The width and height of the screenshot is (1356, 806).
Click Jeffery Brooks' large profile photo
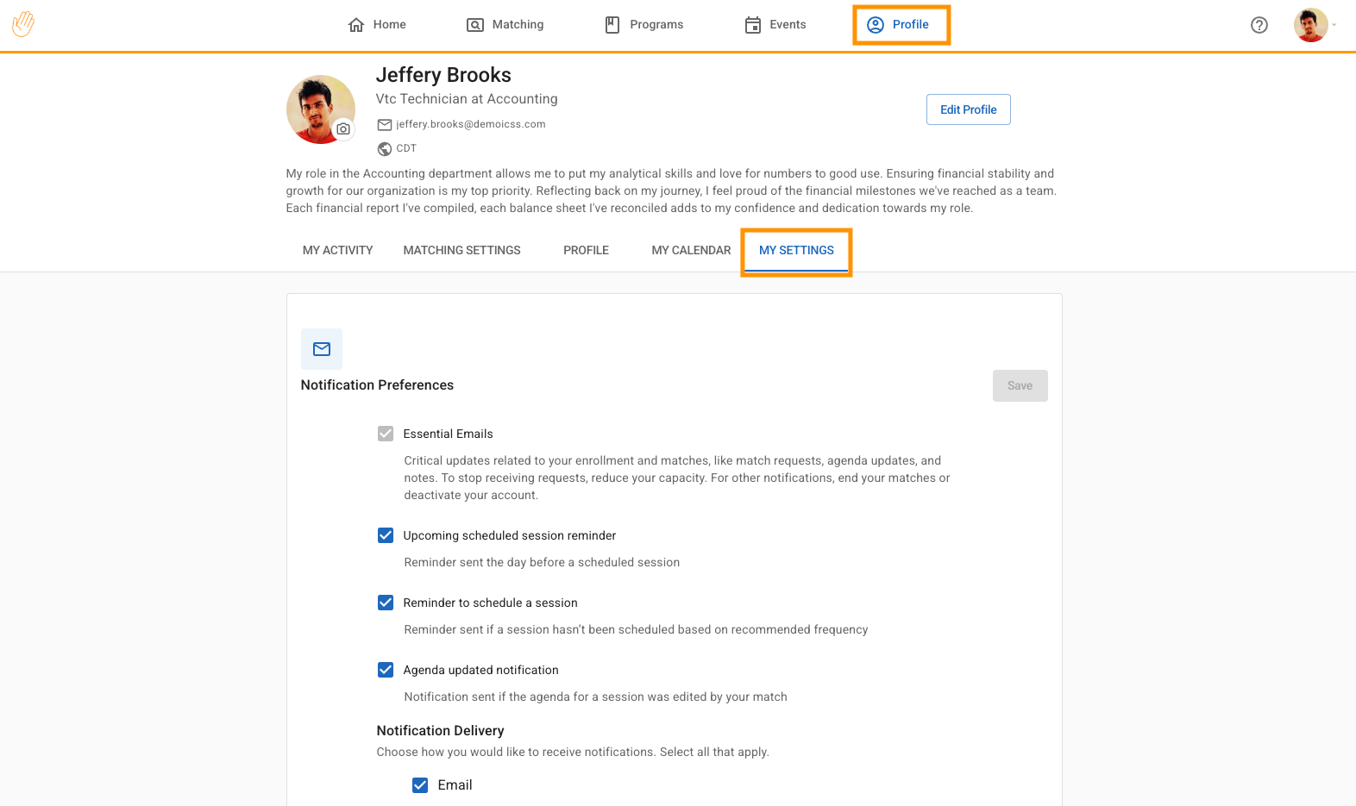316,107
